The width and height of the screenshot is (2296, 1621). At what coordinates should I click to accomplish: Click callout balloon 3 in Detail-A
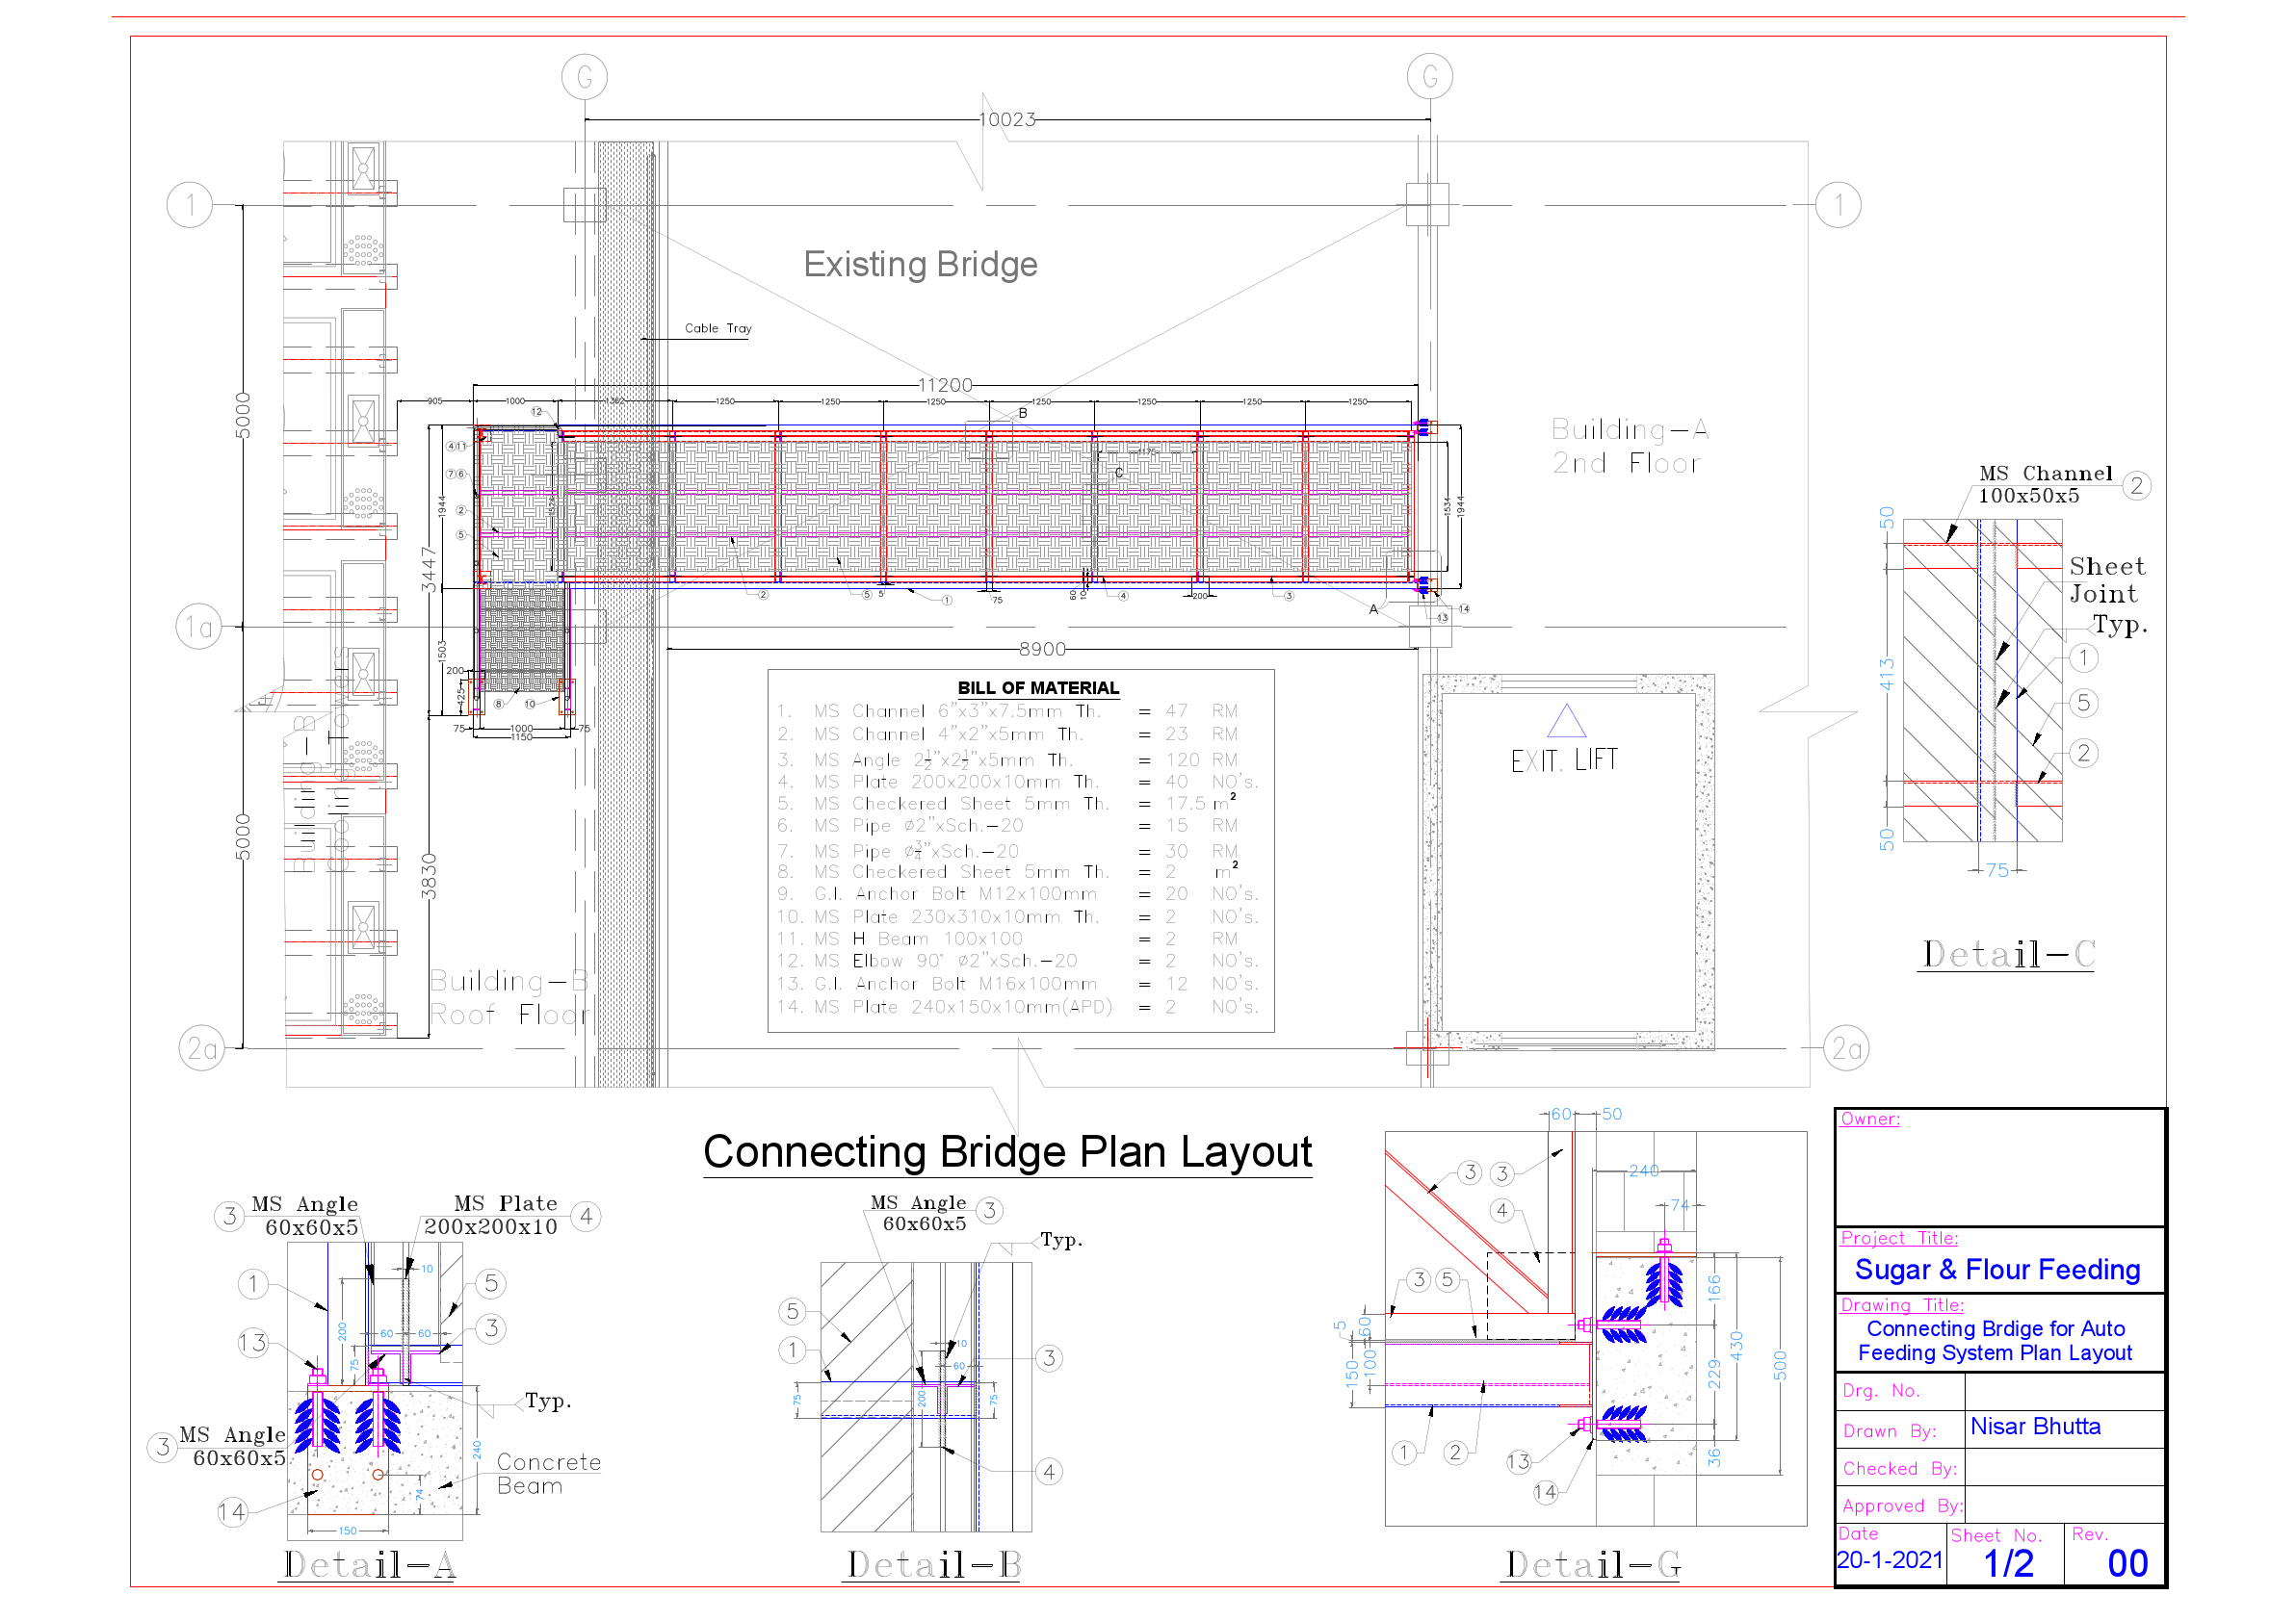click(x=228, y=1215)
